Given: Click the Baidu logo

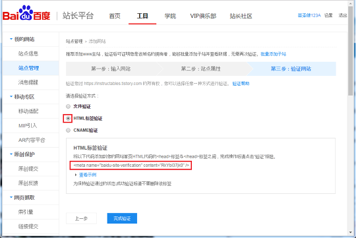Looking at the screenshot, I should coord(26,13).
